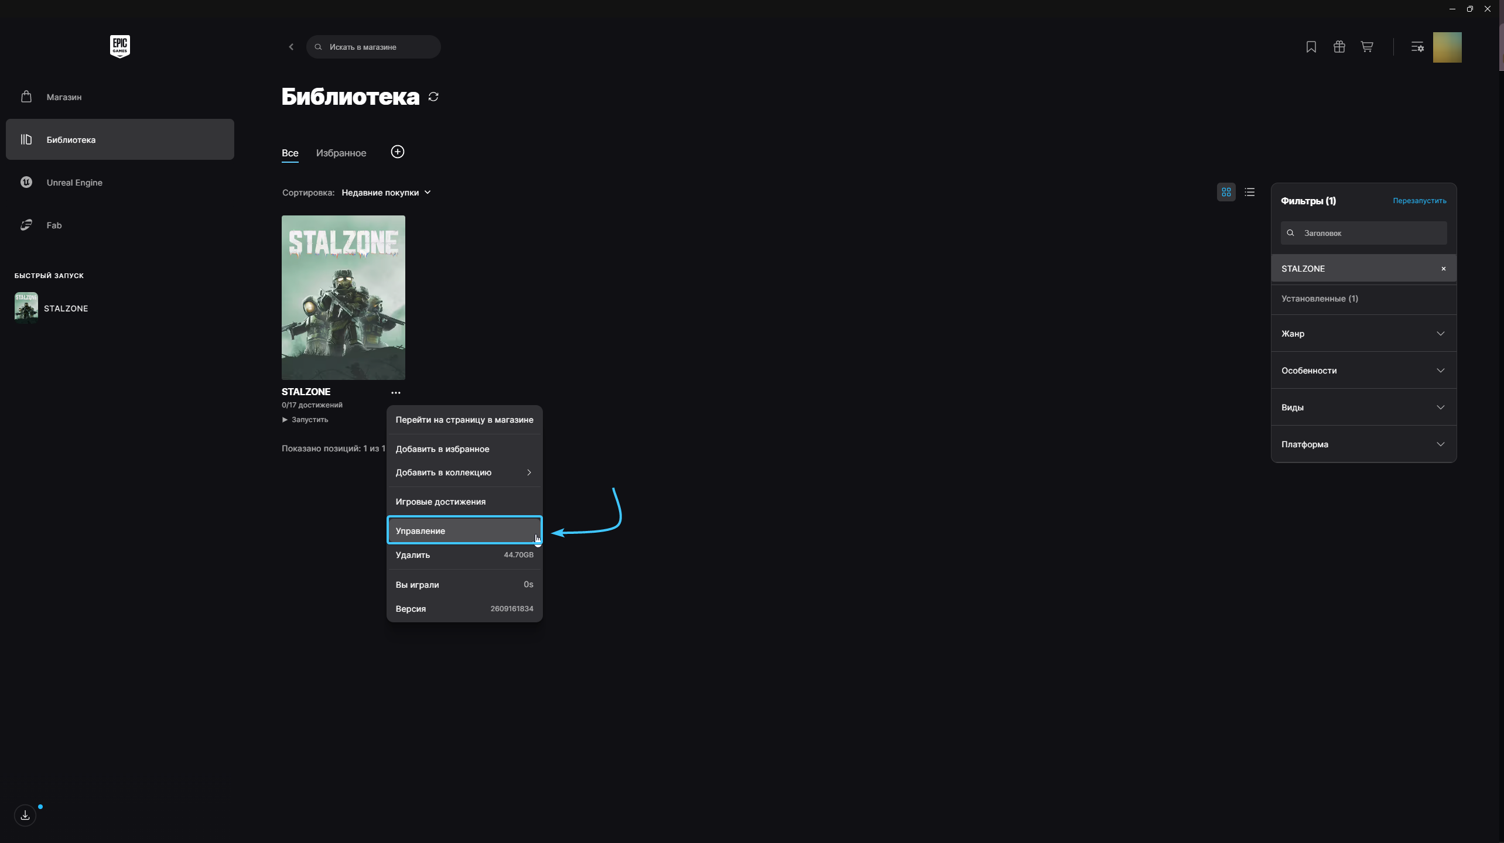Screen dimensions: 1504x843
Task: Choose Управление in the context menu
Action: tap(464, 531)
